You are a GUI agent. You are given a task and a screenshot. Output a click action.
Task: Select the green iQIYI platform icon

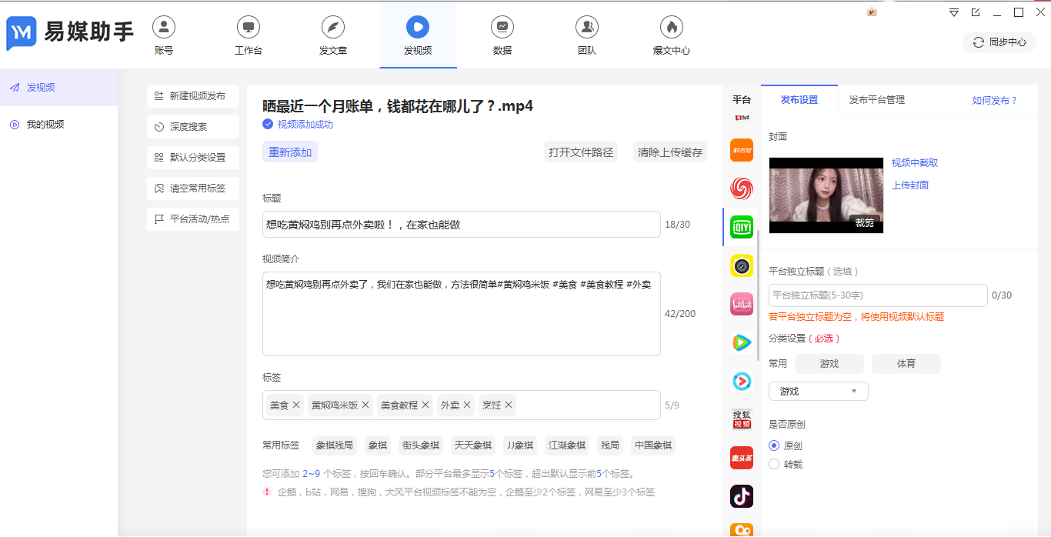coord(742,227)
